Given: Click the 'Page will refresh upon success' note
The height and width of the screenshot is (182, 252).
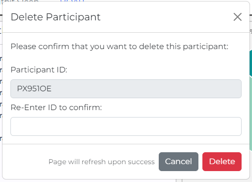Looking at the screenshot, I should click(102, 162).
